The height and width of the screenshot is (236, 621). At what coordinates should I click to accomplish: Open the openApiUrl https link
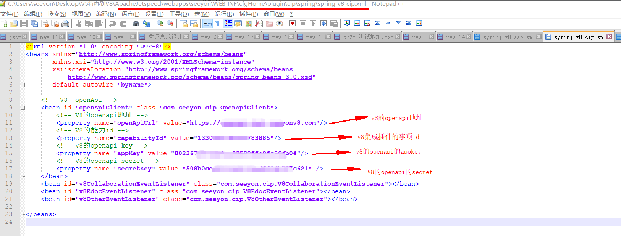tap(253, 123)
